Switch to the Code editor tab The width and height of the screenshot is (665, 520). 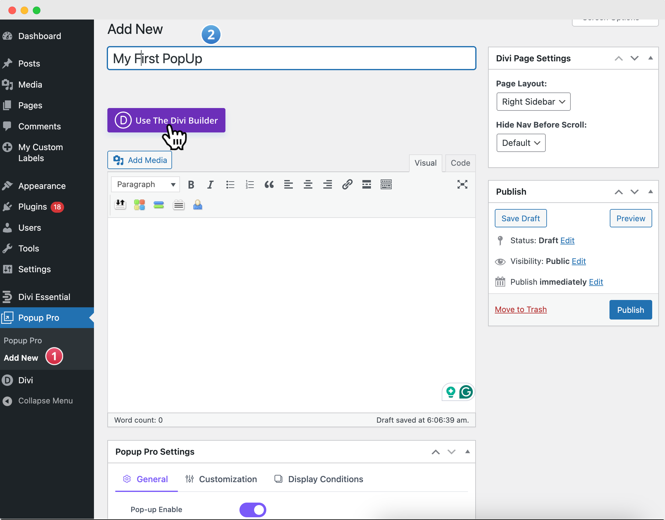click(460, 163)
